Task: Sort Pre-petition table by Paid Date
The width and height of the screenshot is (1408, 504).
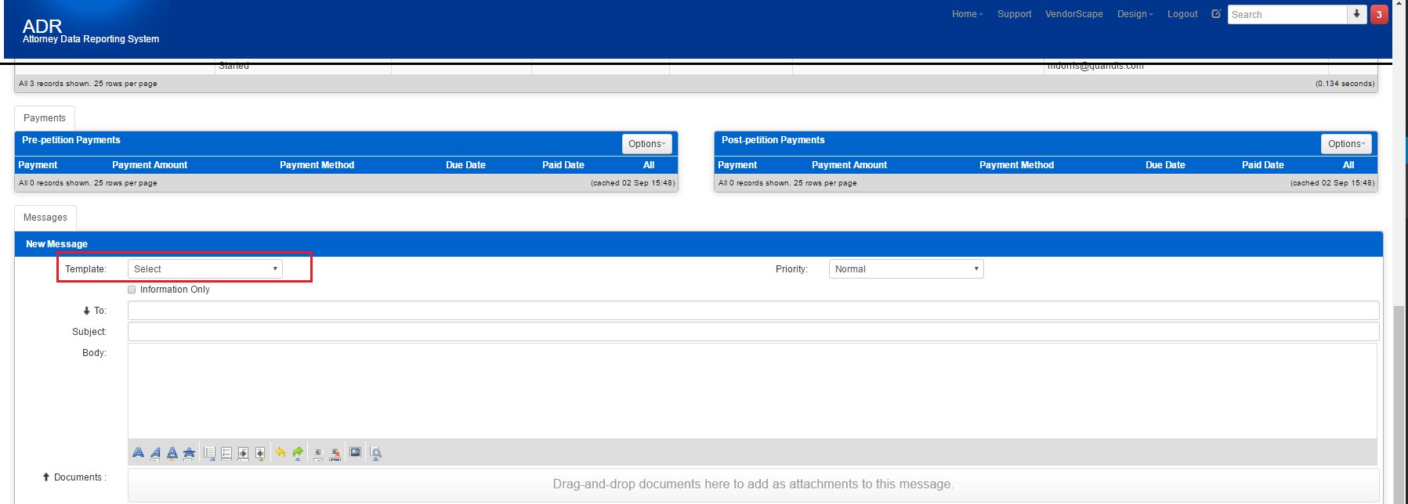Action: pos(563,165)
